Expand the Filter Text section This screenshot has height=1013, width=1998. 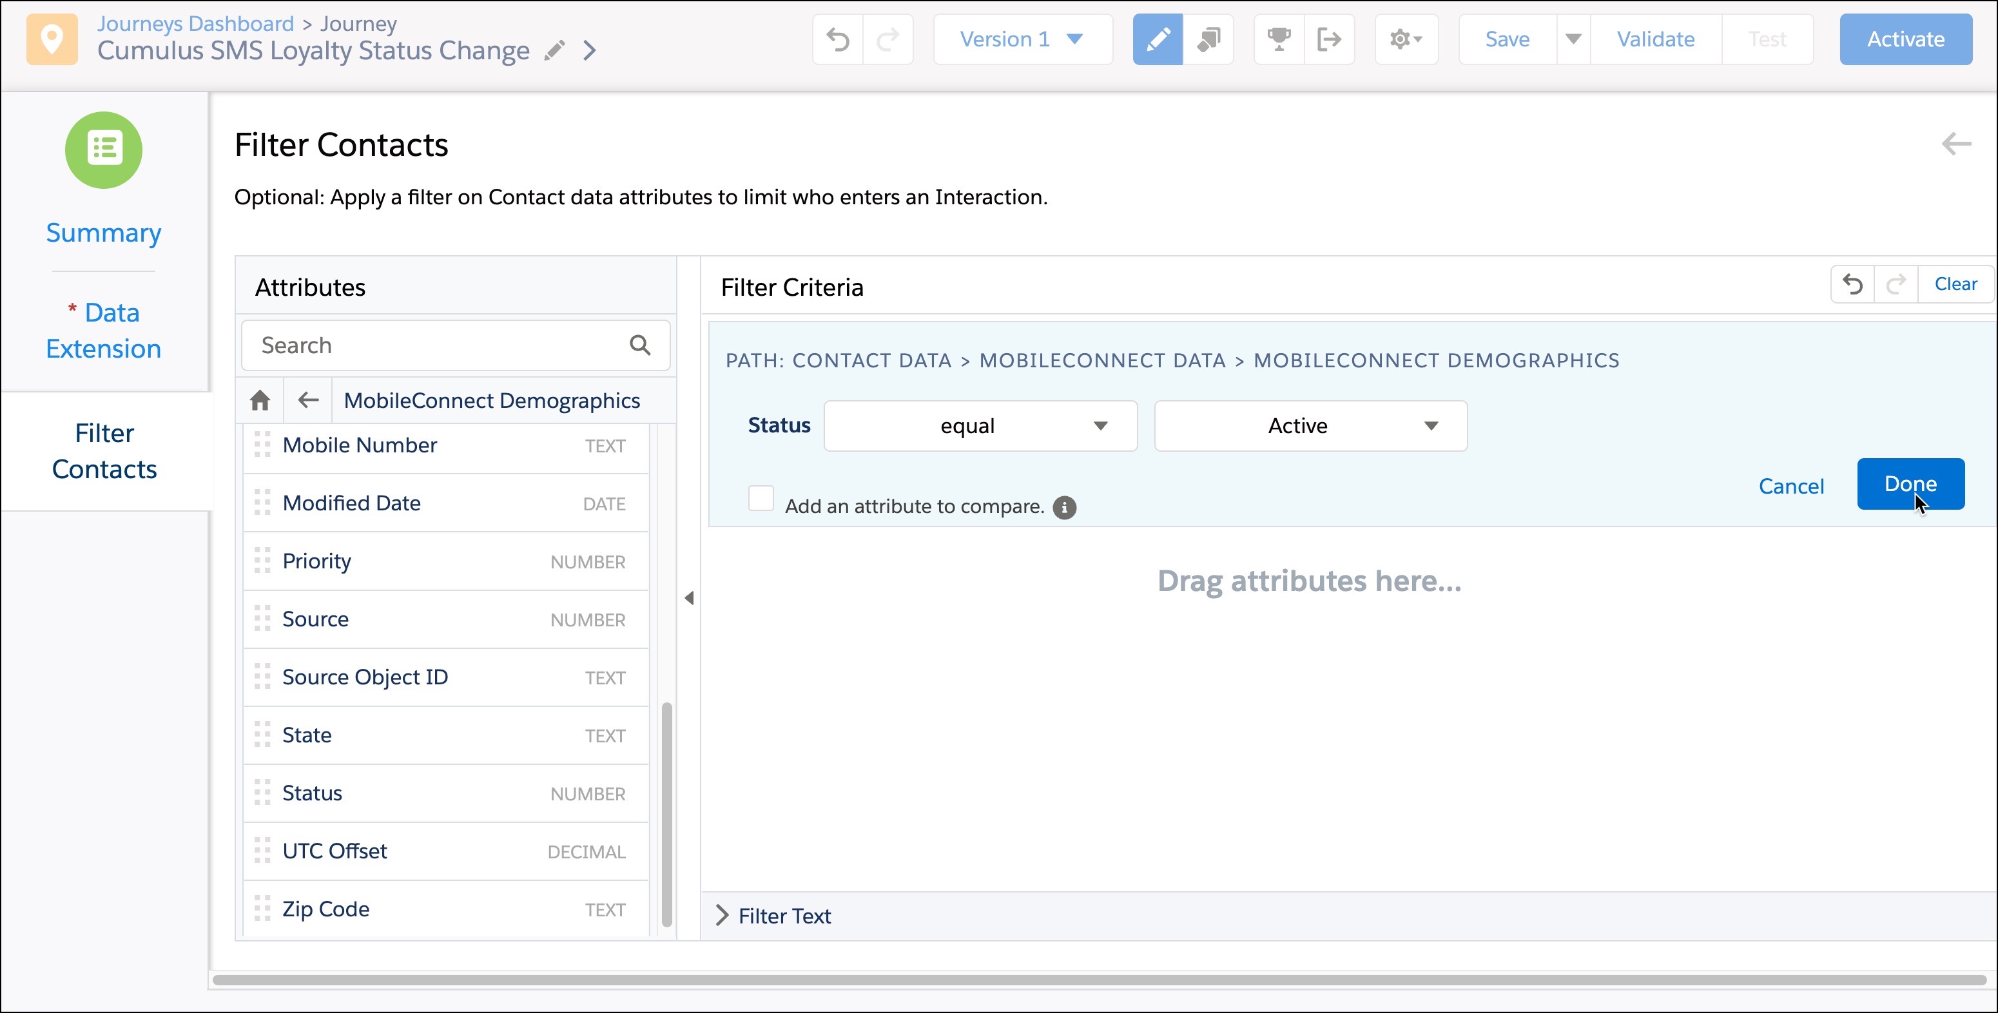tap(722, 916)
